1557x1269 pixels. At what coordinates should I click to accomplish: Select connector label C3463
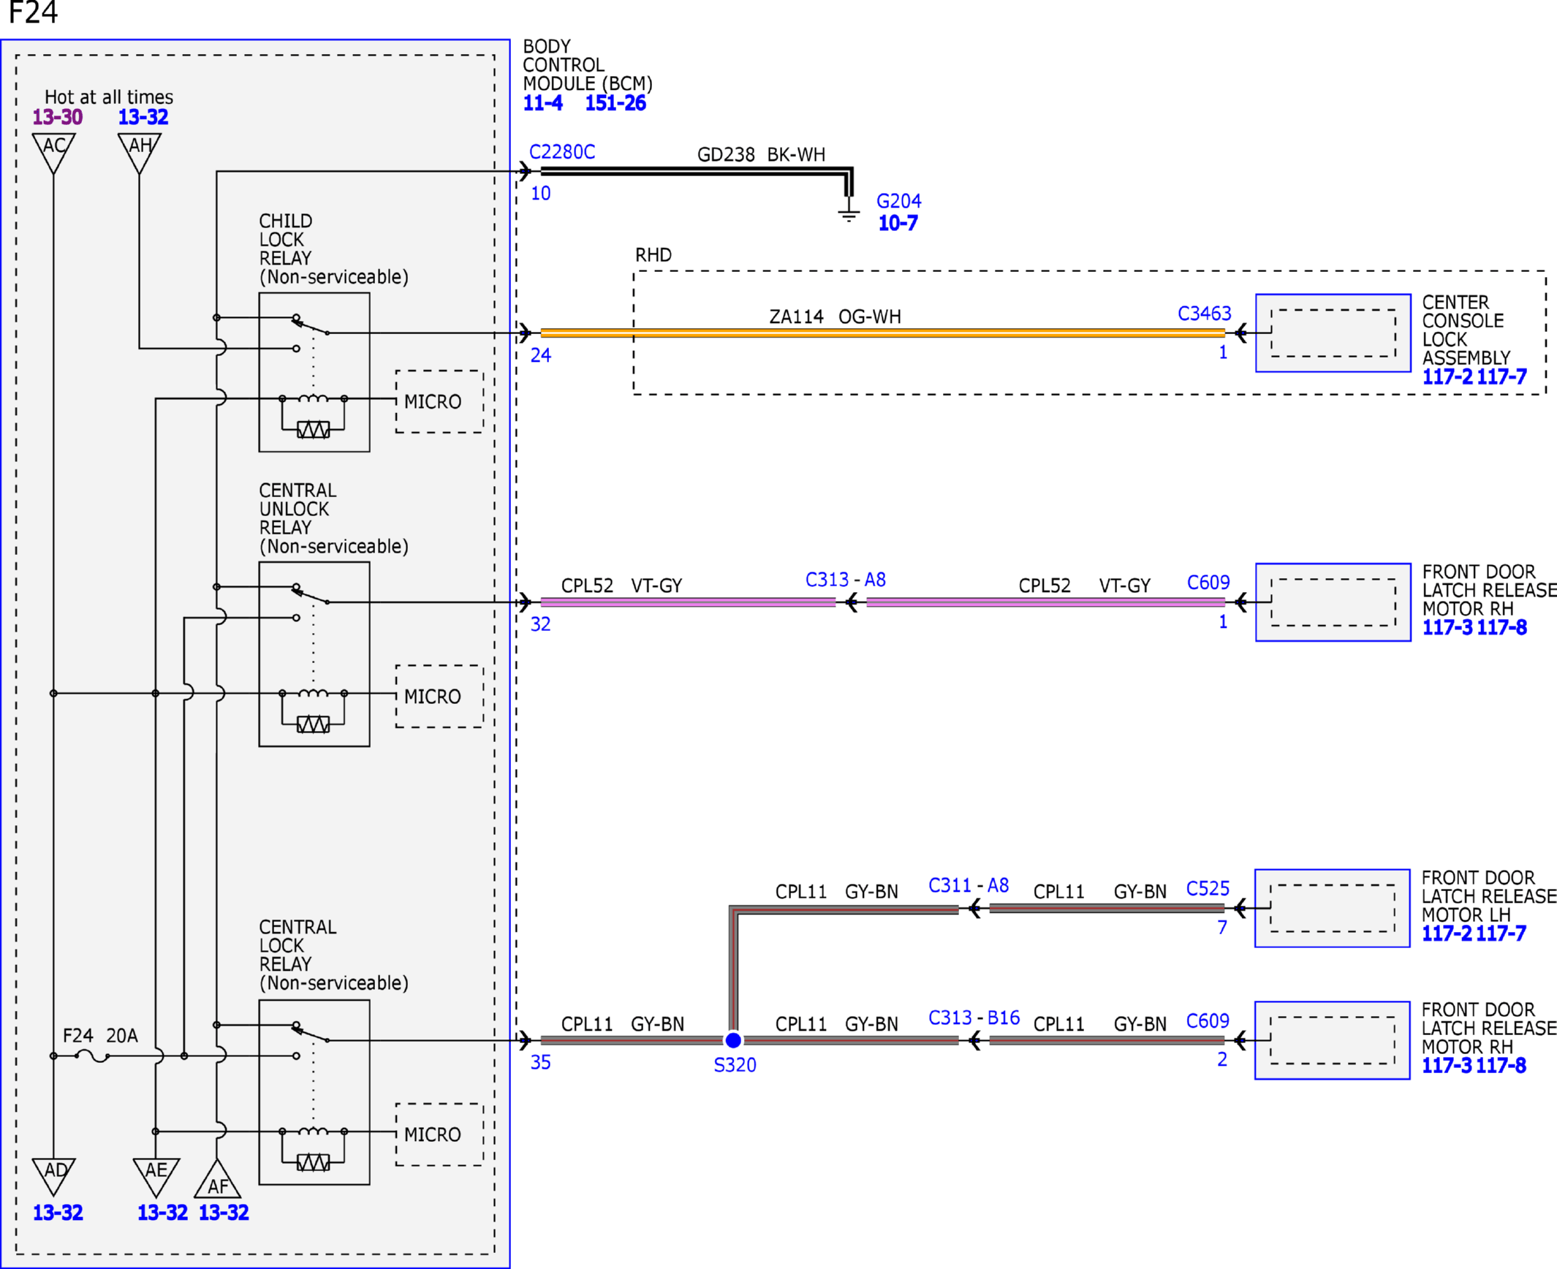tap(1204, 314)
